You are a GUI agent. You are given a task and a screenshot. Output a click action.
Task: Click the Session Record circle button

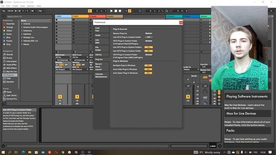[x=140, y=11]
